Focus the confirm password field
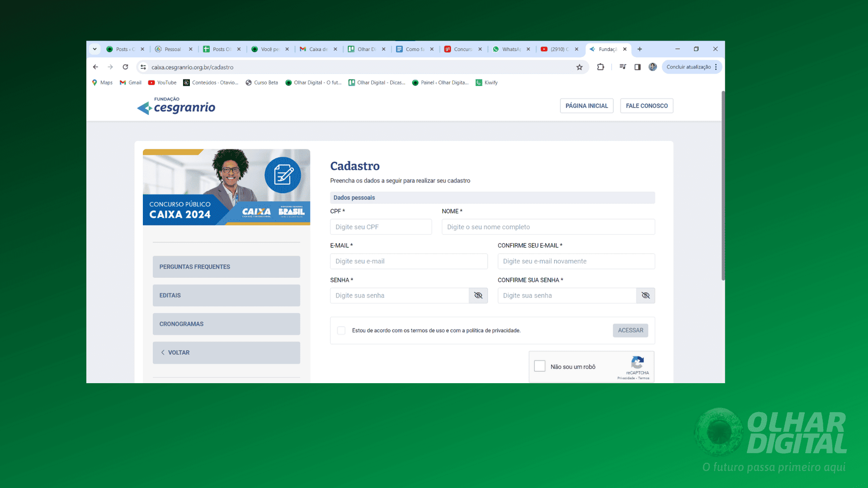The image size is (868, 488). (567, 296)
